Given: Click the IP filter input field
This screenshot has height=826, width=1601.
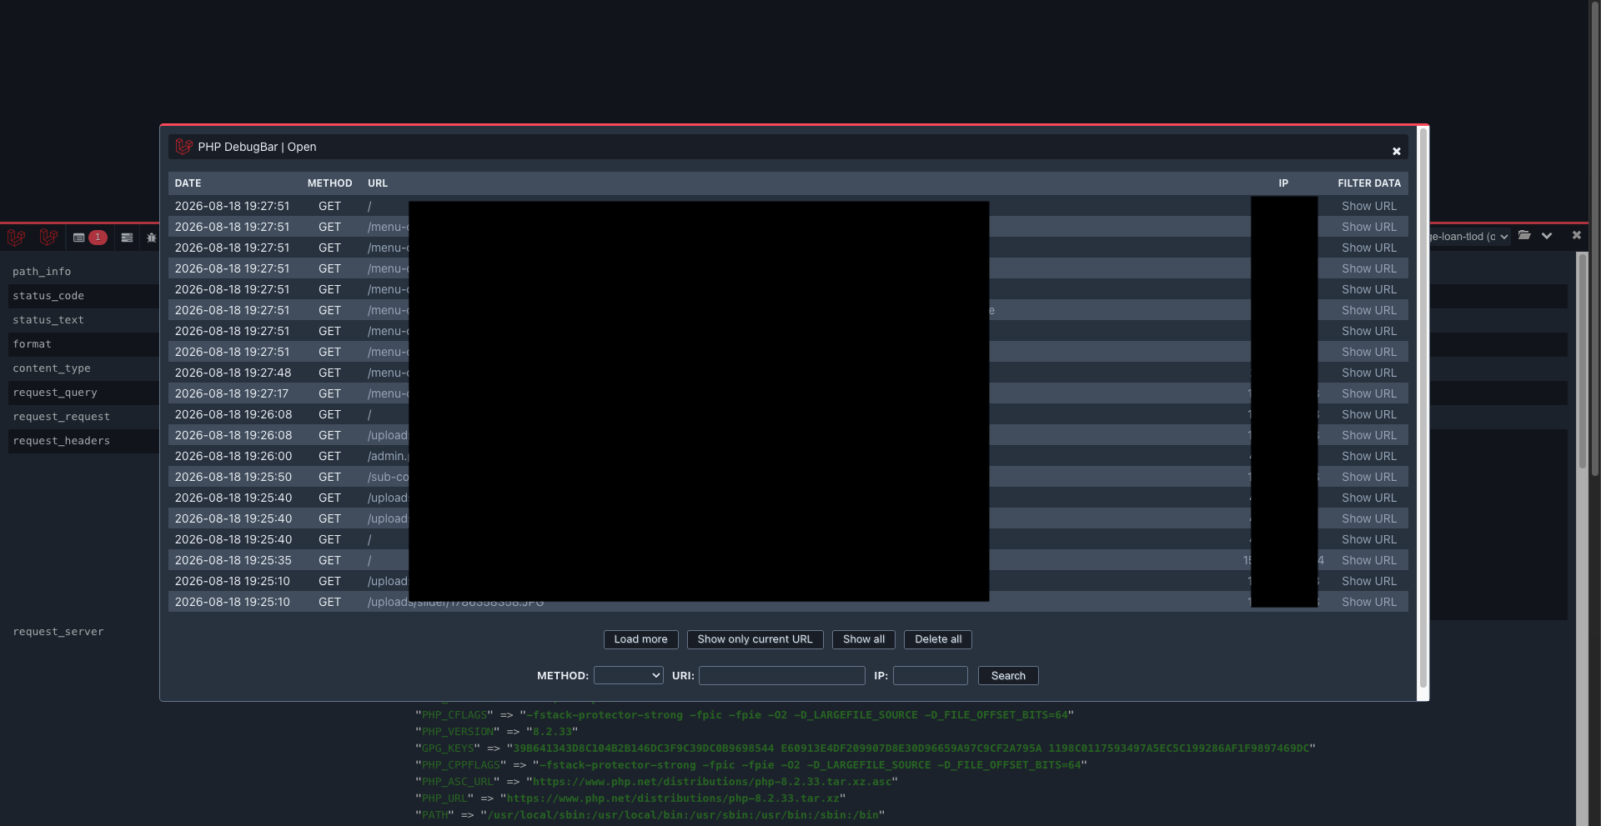Looking at the screenshot, I should [x=931, y=675].
